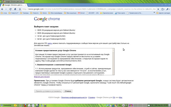Open the Новости IT bookmarks folder
171x107 pixels.
coord(14,13)
